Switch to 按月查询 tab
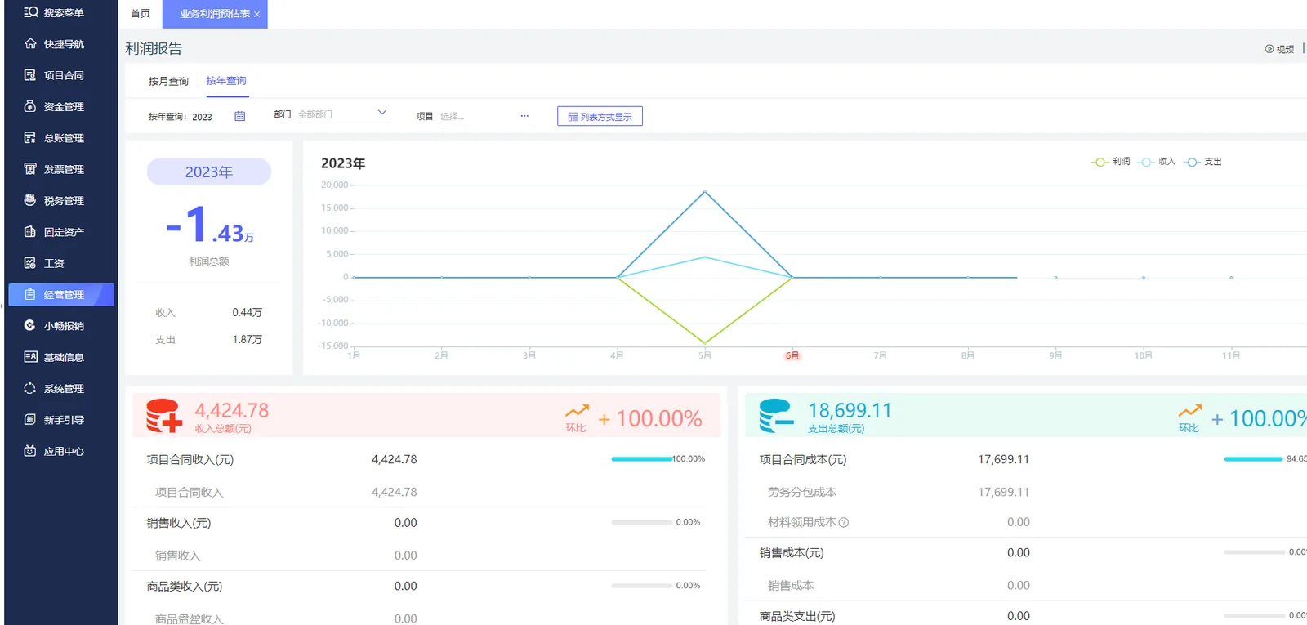The height and width of the screenshot is (625, 1307). (x=168, y=82)
